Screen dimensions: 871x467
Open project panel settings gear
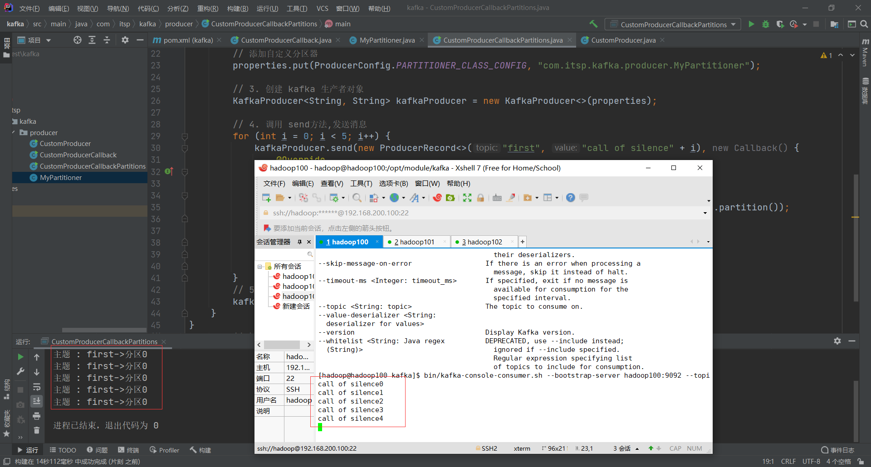click(x=125, y=40)
